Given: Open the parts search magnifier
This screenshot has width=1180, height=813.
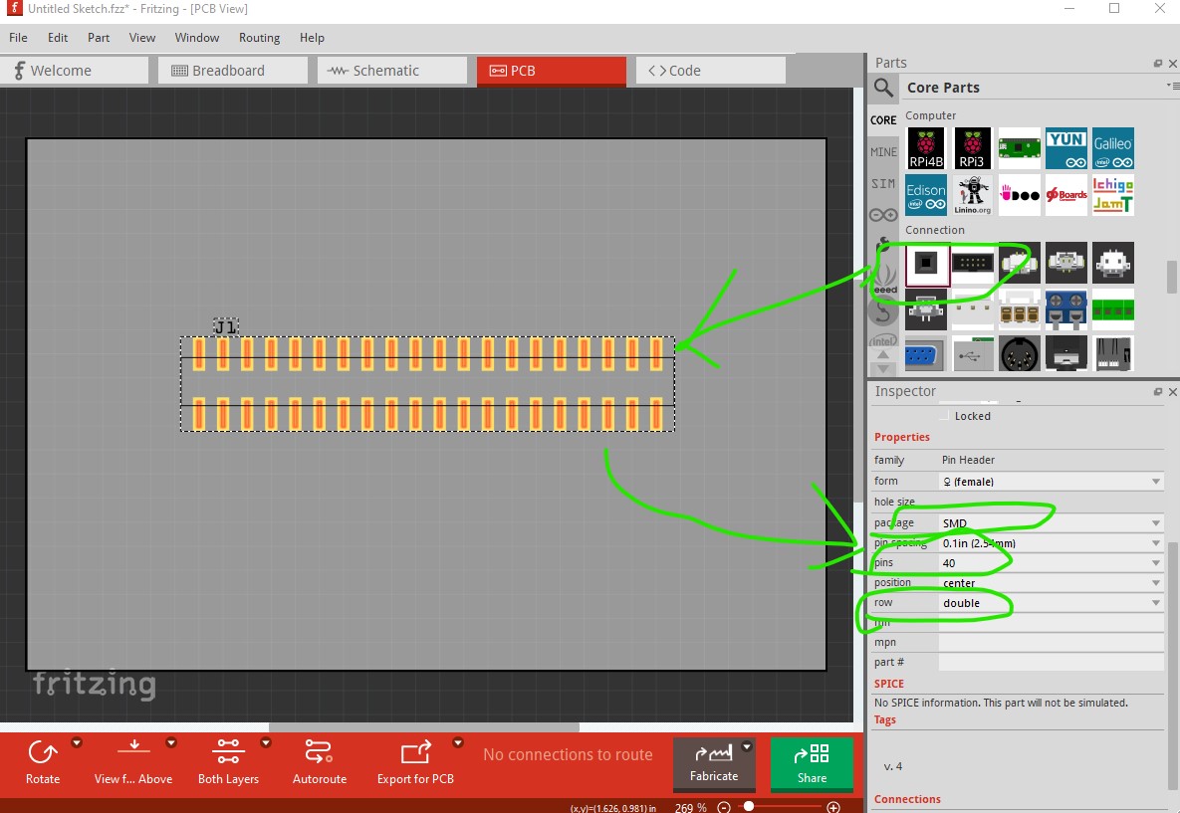Looking at the screenshot, I should coord(883,89).
